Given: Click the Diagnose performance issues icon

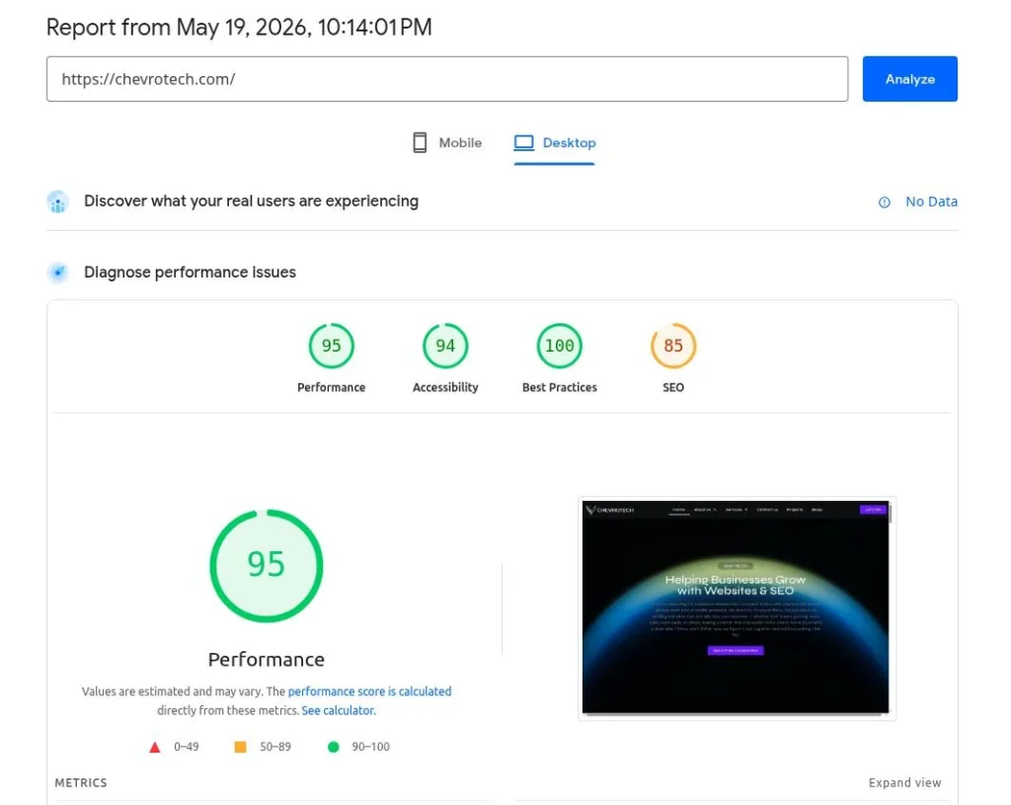Looking at the screenshot, I should [58, 273].
